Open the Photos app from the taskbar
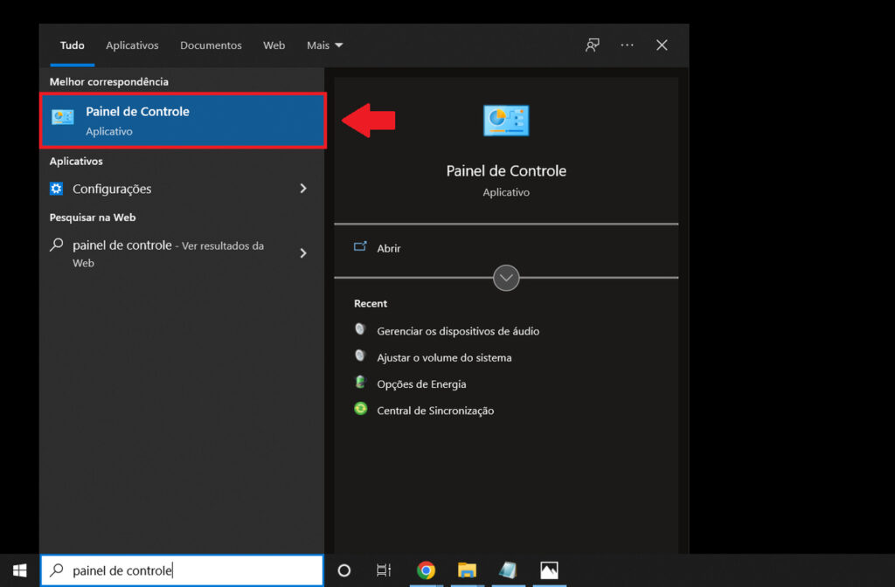Viewport: 895px width, 587px height. tap(548, 570)
